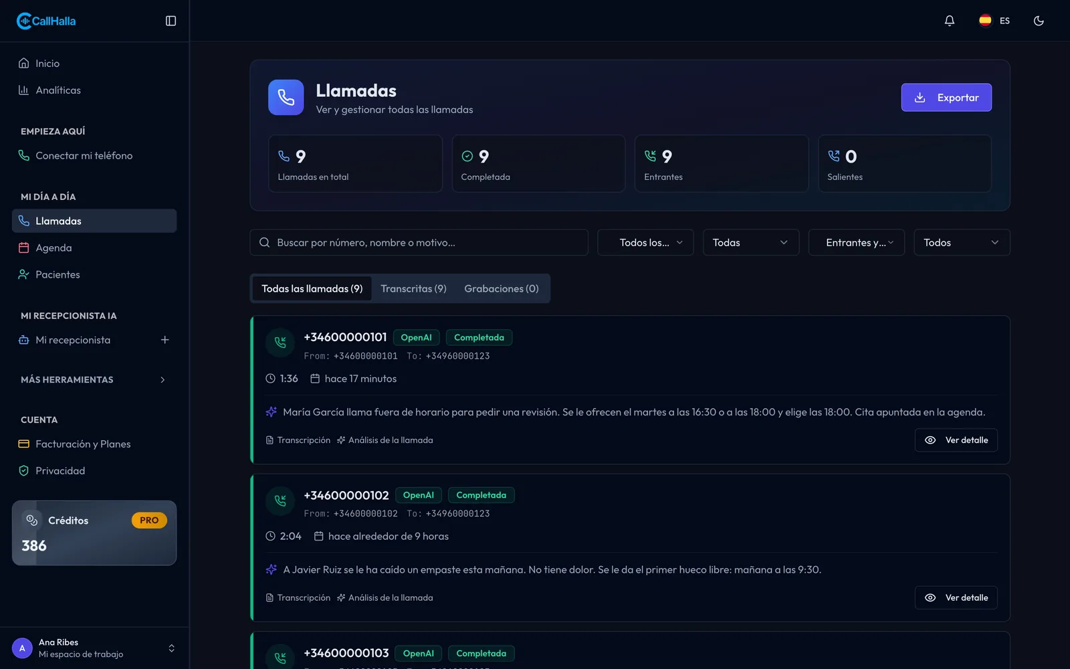Open Ana Ribes workspace switcher
This screenshot has height=669, width=1070.
point(94,648)
